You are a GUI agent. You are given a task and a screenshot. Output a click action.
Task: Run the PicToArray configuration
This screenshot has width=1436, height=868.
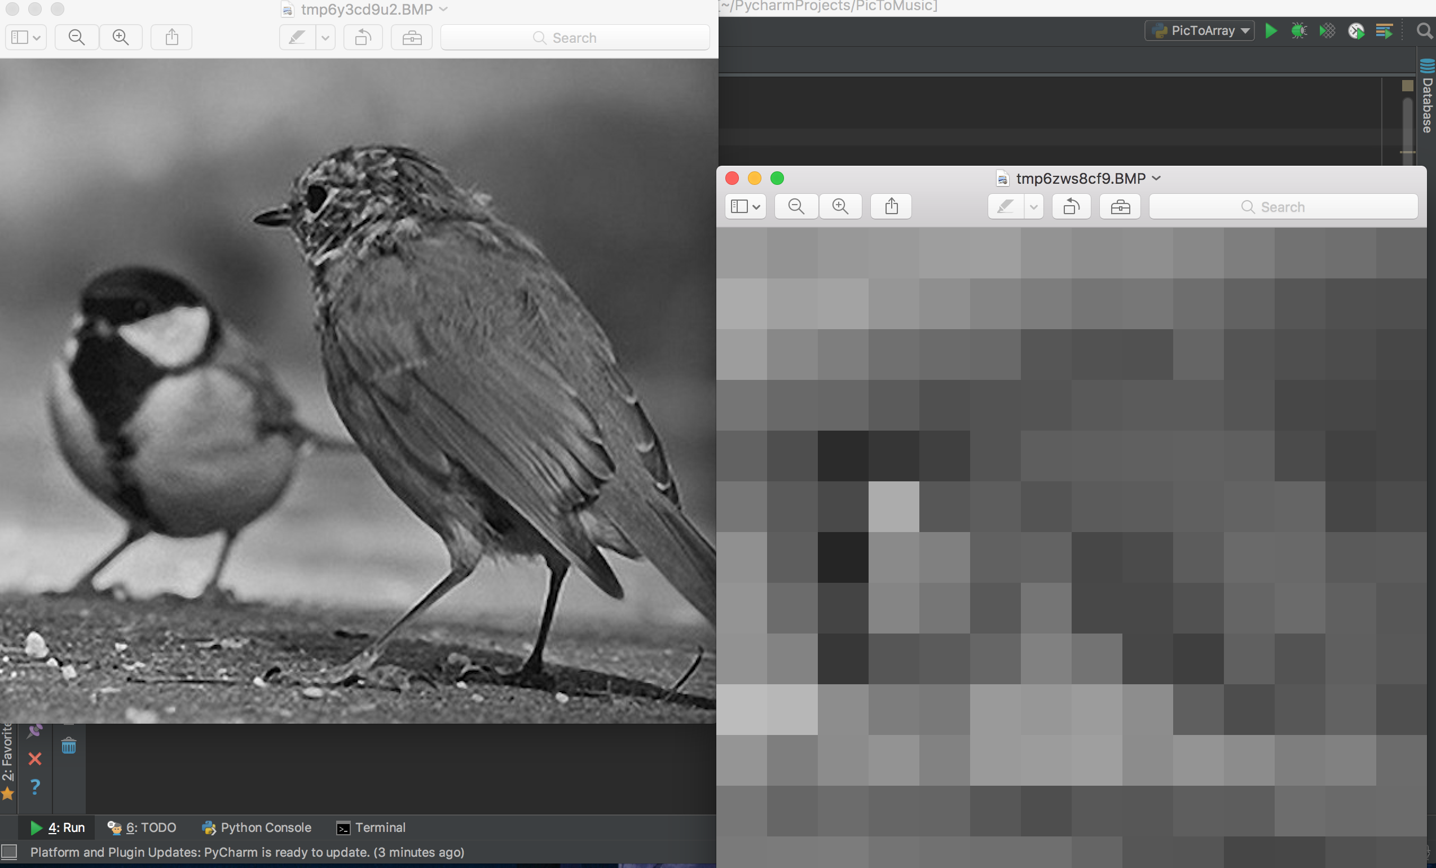click(x=1271, y=31)
